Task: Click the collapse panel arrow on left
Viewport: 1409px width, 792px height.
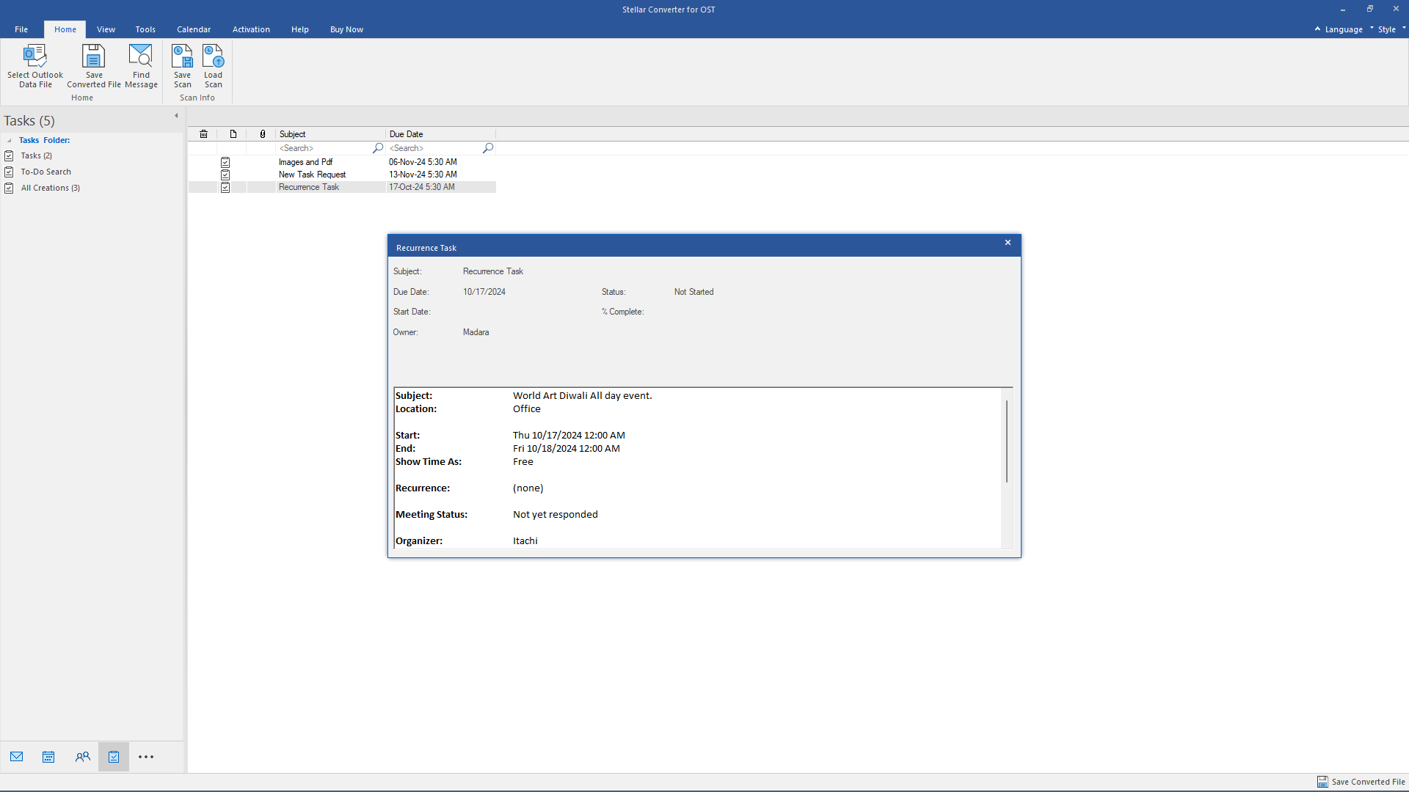Action: pos(177,116)
